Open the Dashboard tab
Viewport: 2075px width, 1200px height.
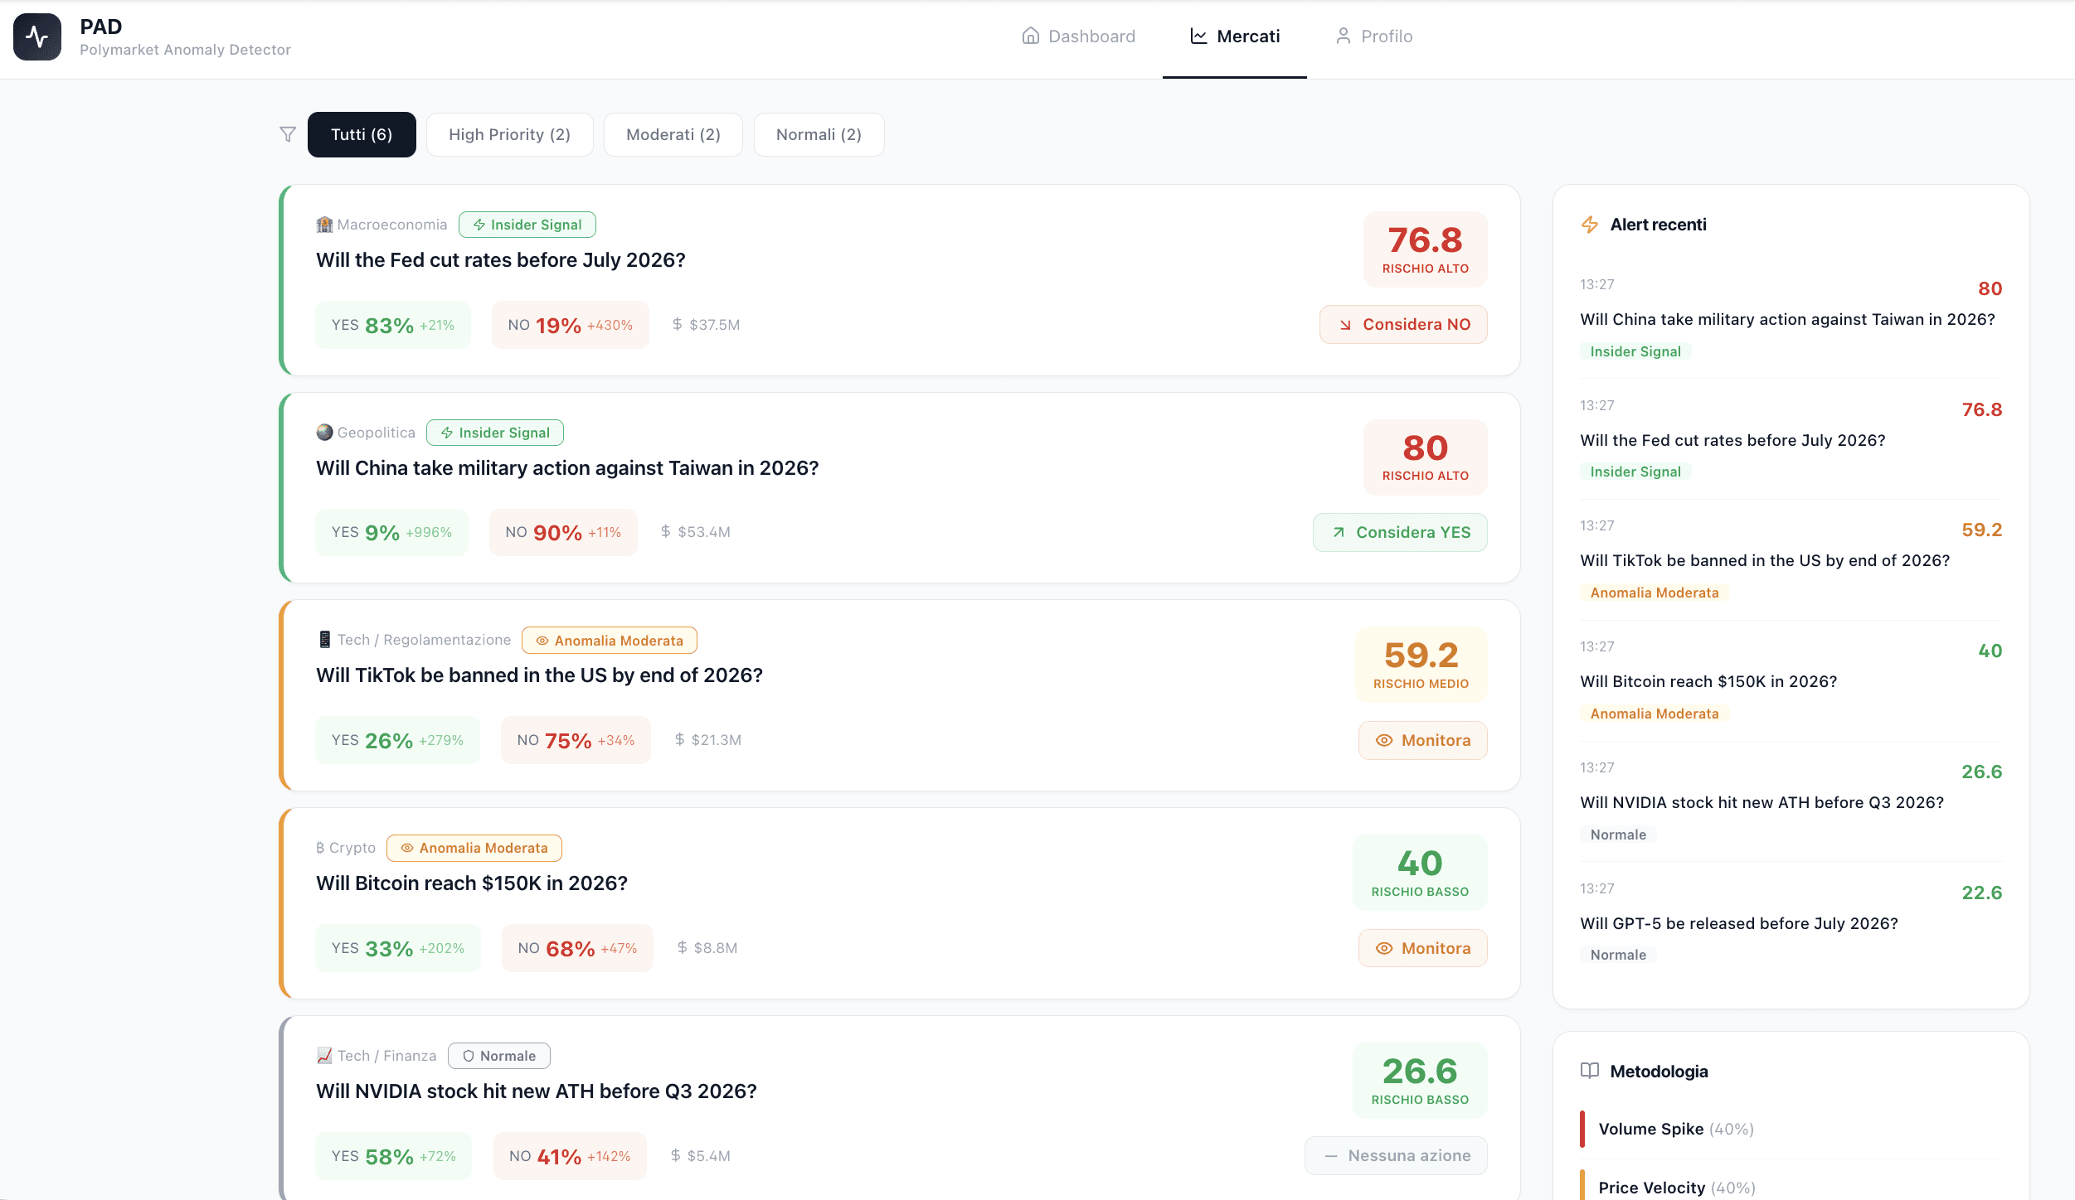click(1078, 36)
